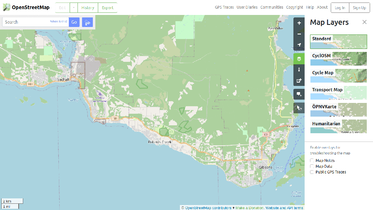Click the highway 101 shield near Roberts Creek
The height and width of the screenshot is (210, 373).
tap(115, 118)
